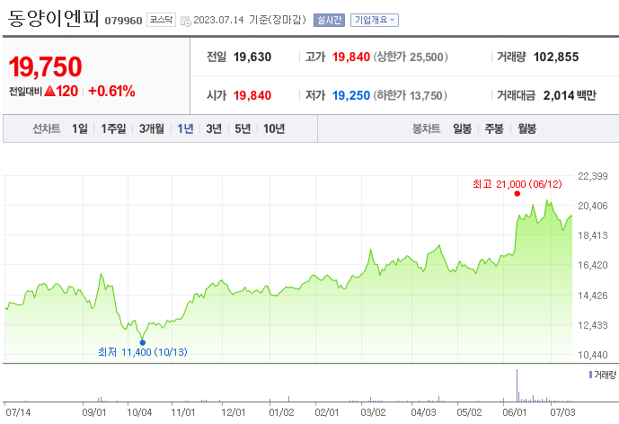Click the 고가 value 19,840
Screen dimensions: 619x424
351,57
